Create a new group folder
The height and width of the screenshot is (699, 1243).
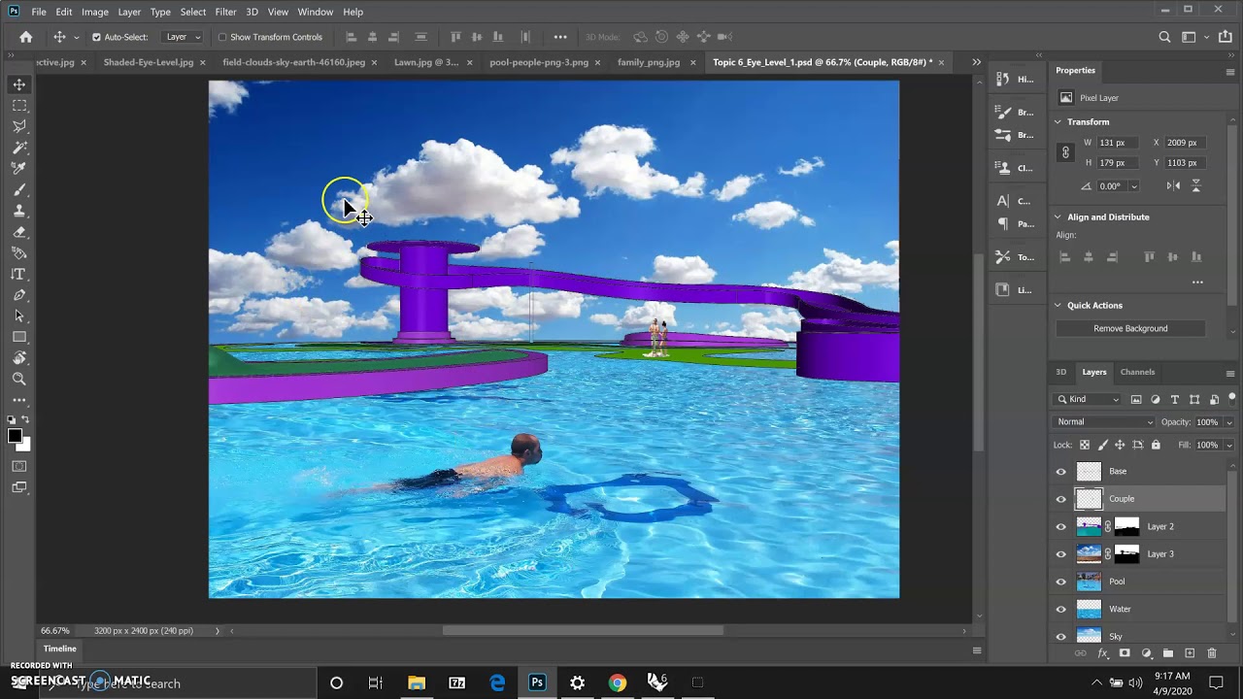coord(1168,653)
